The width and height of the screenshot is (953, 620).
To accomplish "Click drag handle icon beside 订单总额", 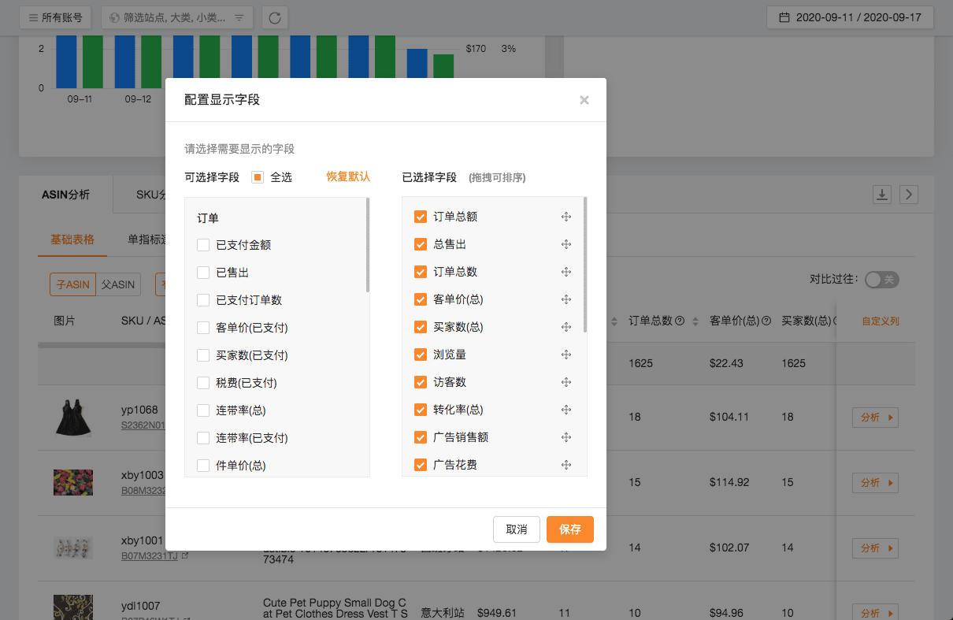I will coord(565,217).
